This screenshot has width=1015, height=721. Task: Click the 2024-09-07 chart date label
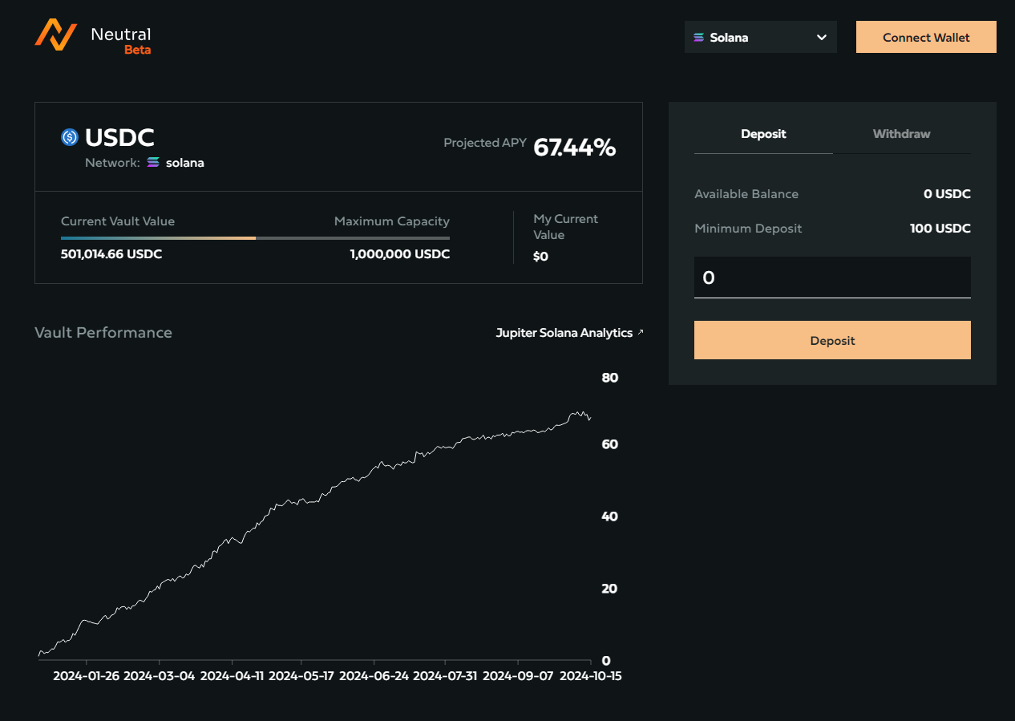[519, 676]
